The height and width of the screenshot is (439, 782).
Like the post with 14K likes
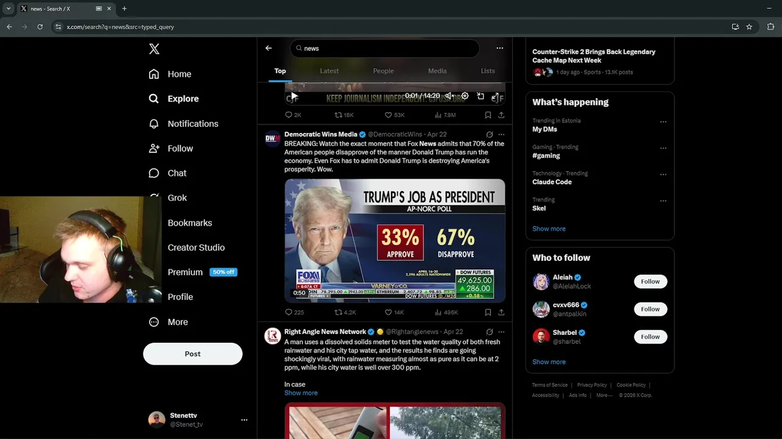coord(394,312)
